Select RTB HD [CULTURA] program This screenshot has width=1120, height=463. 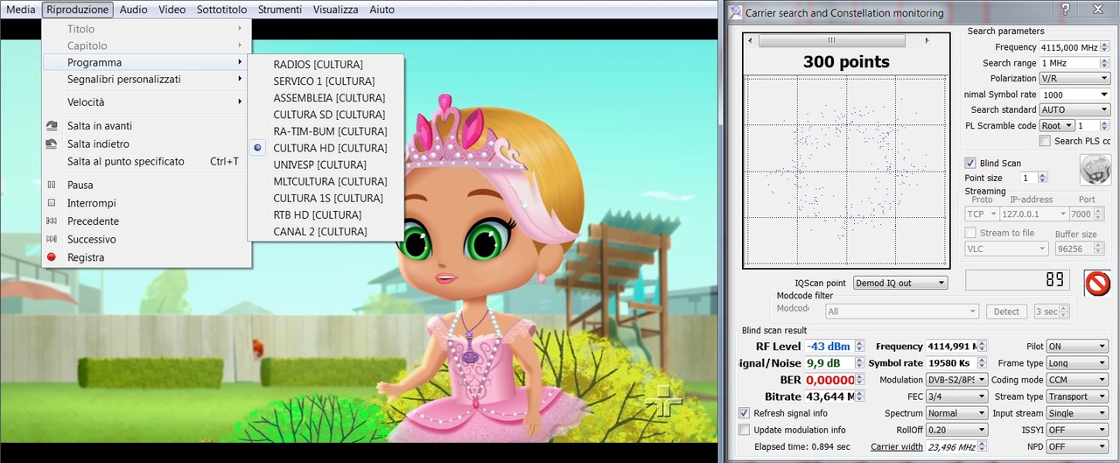click(x=325, y=214)
